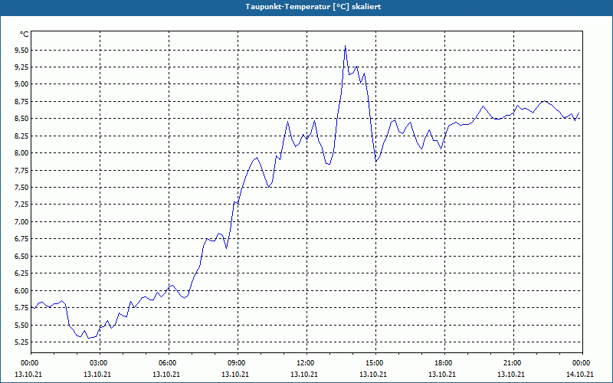The image size is (613, 383).
Task: Click the '5,50' y-axis value
Action: [x=22, y=325]
